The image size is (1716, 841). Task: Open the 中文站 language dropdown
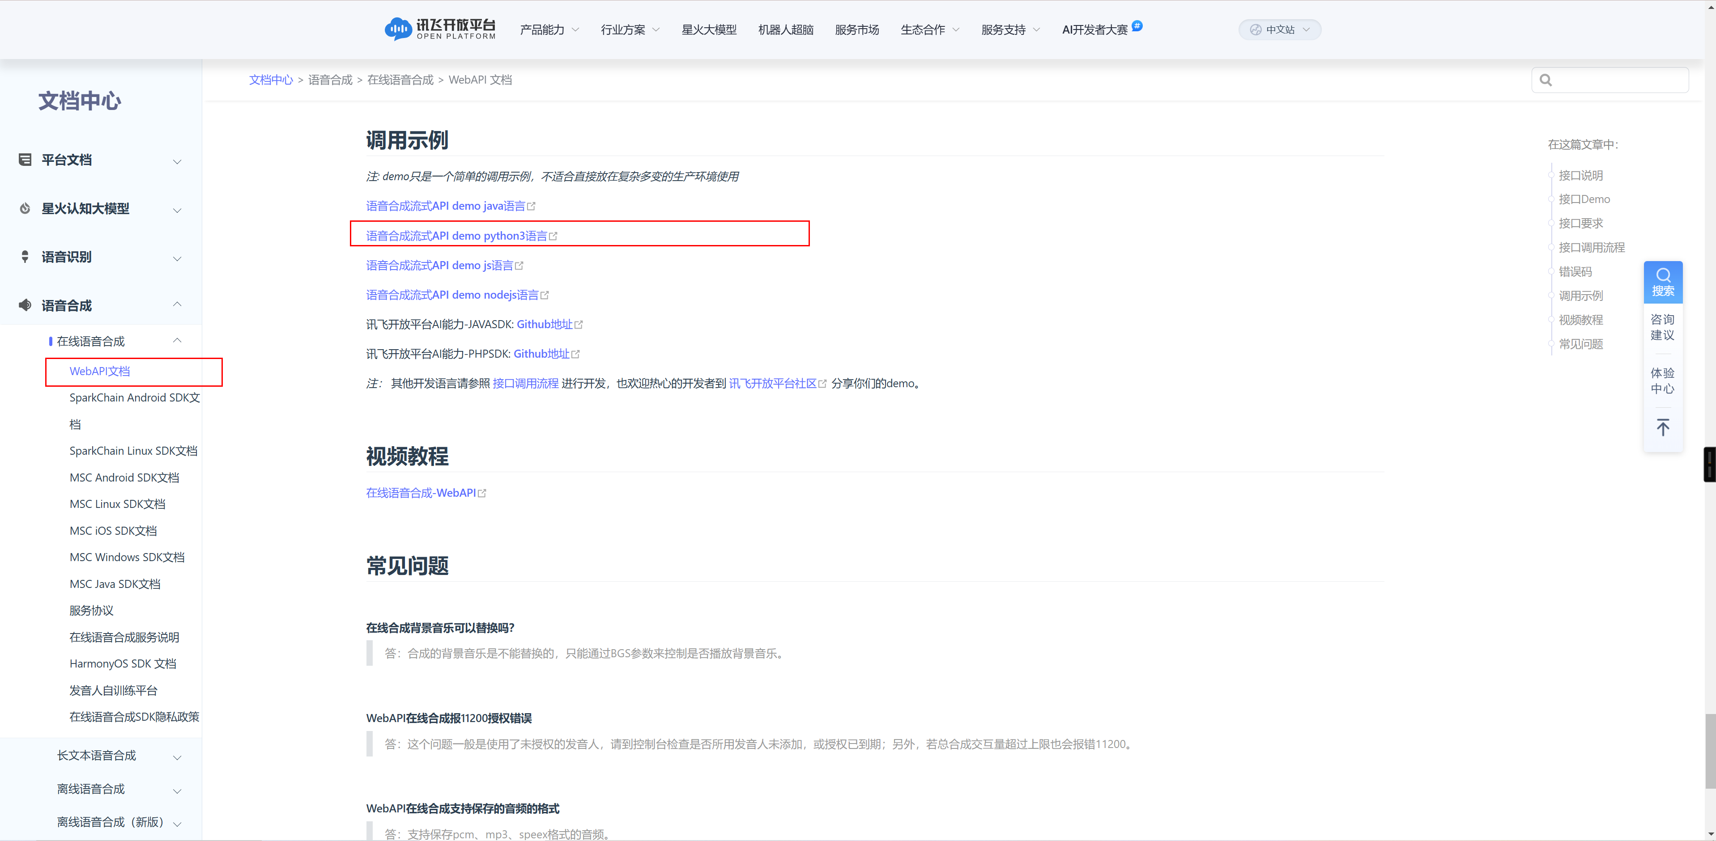pos(1280,30)
